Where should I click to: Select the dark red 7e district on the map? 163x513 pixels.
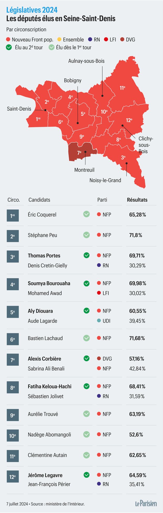(x=79, y=153)
